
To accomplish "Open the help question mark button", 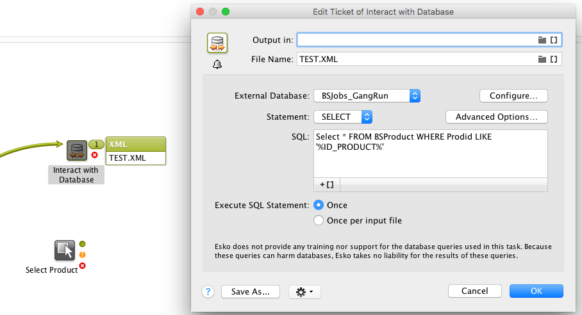I will pos(208,292).
